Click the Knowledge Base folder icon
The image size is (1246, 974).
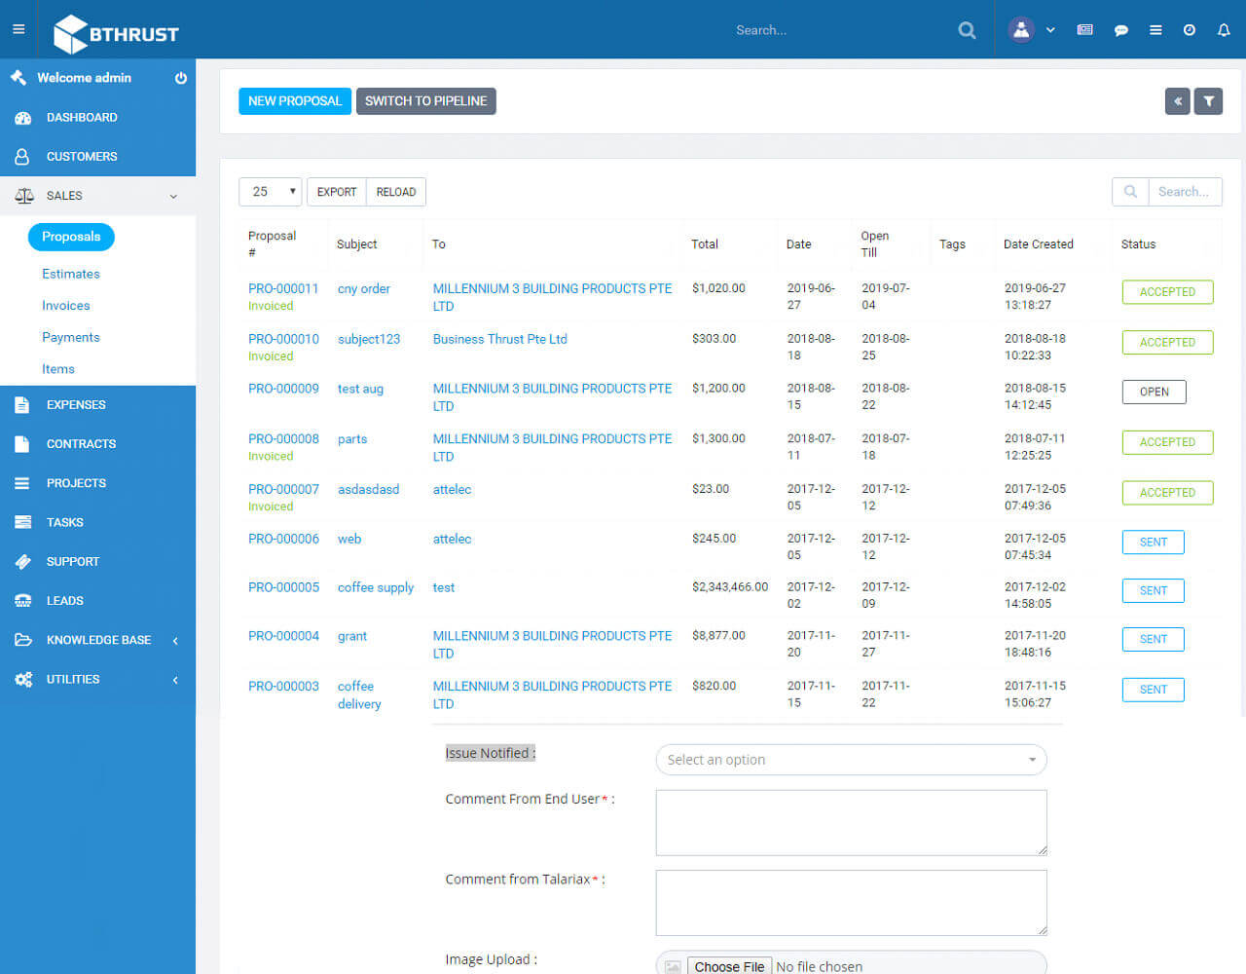pyautogui.click(x=23, y=640)
